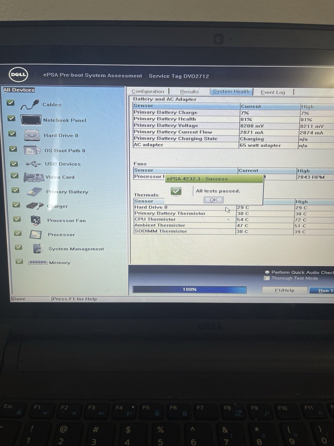Click the AC adapter row
334x446 pixels.
pyautogui.click(x=233, y=145)
